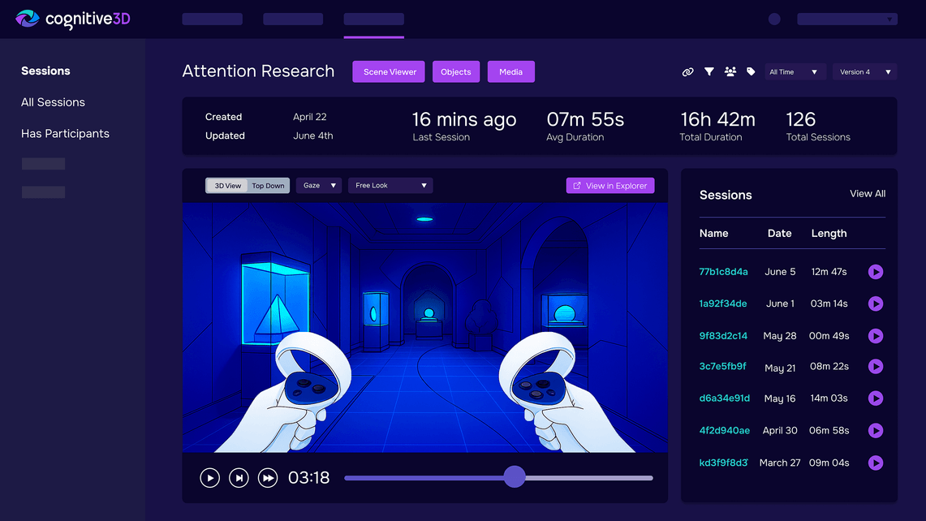Select the tag icon
The height and width of the screenshot is (521, 926).
click(750, 71)
